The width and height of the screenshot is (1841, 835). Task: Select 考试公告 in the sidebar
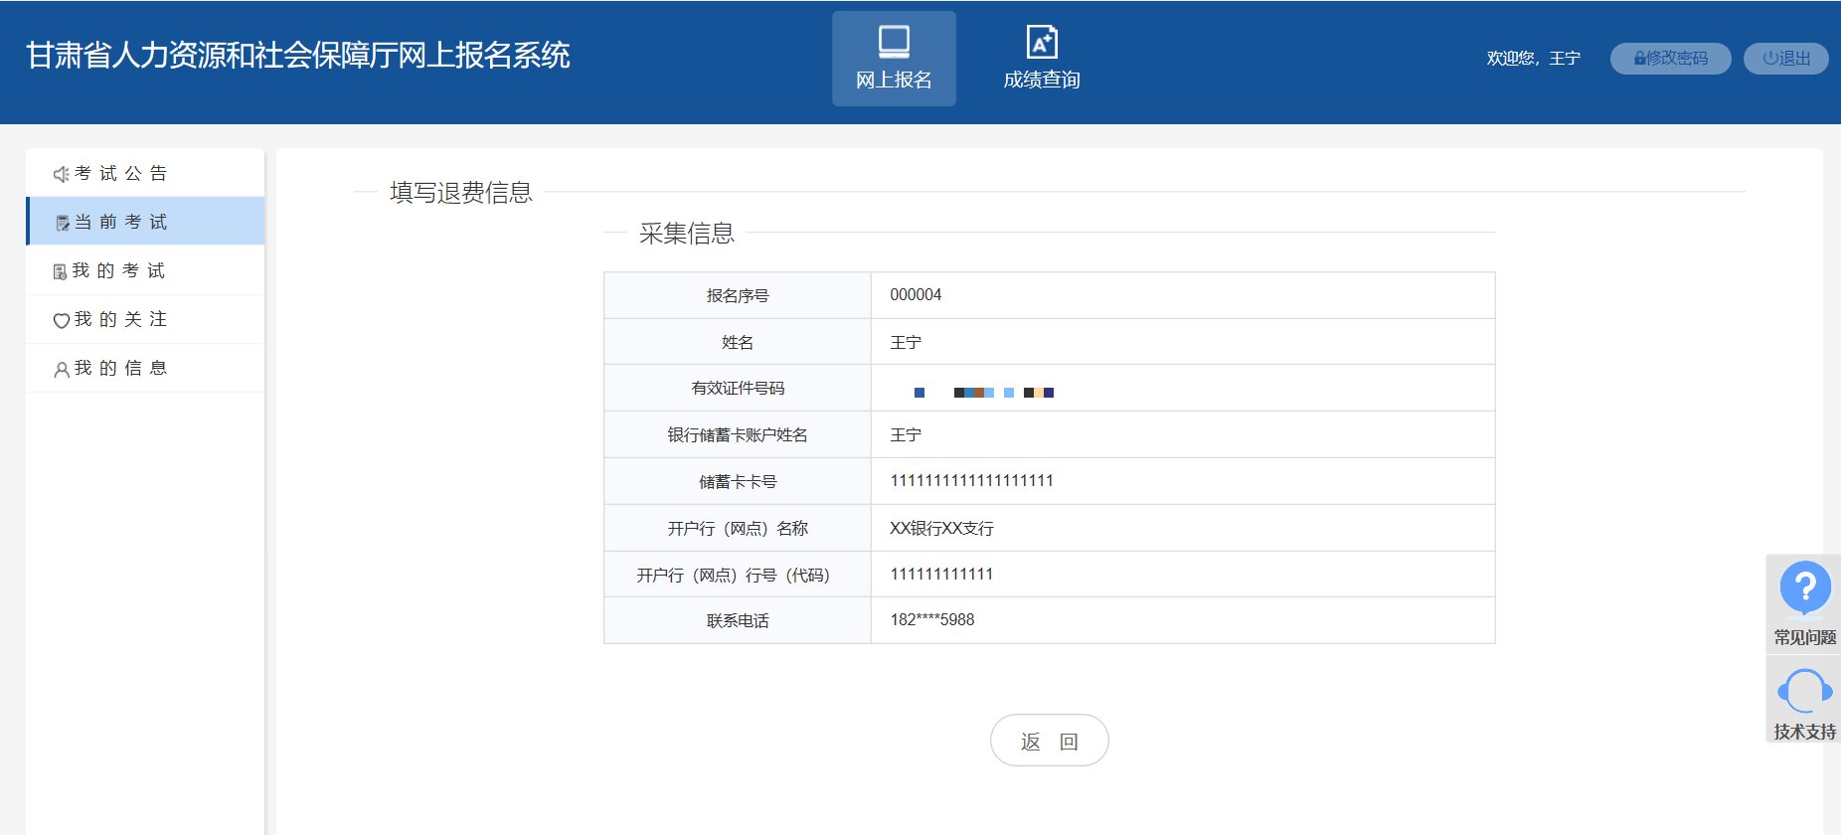pos(145,173)
